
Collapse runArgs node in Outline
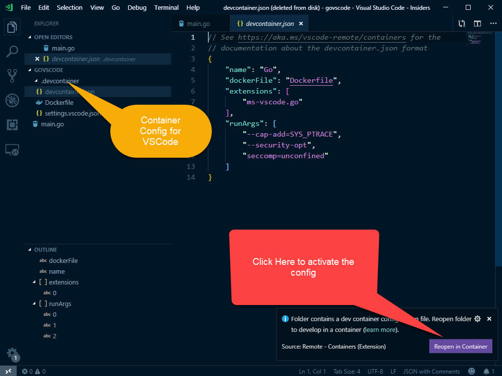pyautogui.click(x=34, y=304)
